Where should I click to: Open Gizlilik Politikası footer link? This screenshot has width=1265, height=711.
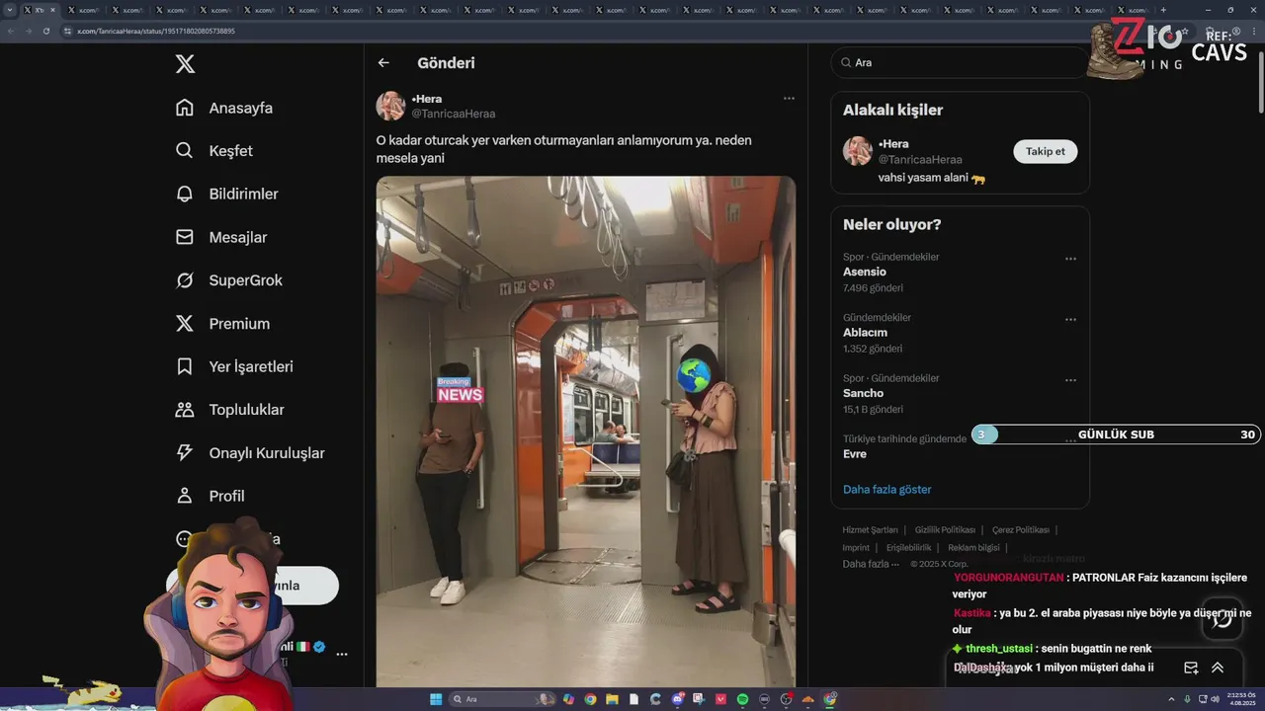point(945,530)
